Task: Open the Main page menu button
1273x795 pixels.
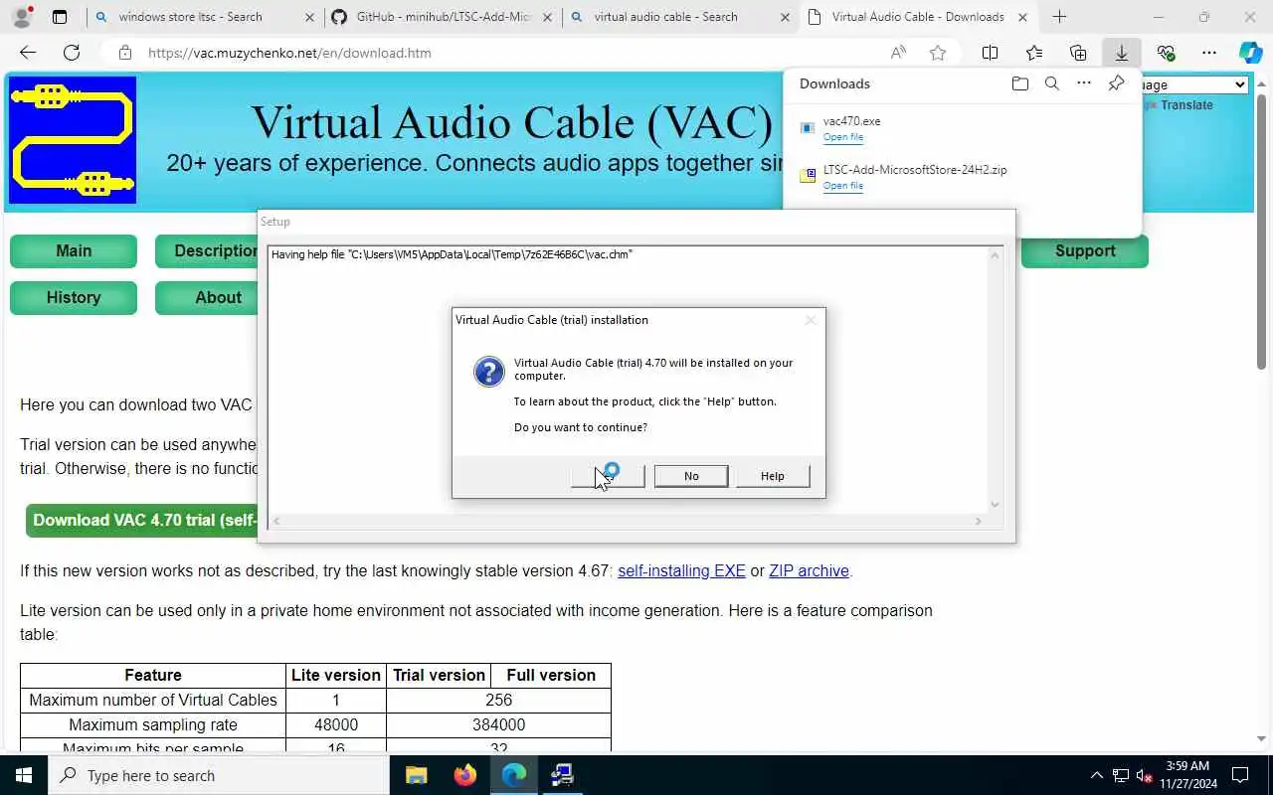Action: (74, 251)
